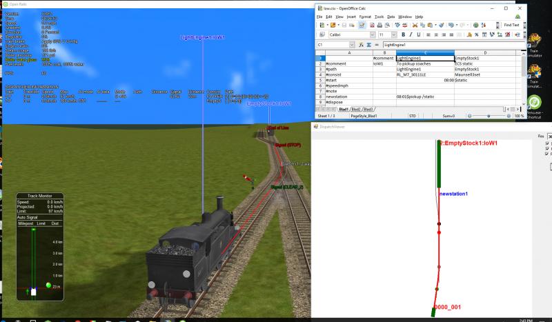Toggle bold formatting in Calc
The image size is (552, 322).
point(403,34)
